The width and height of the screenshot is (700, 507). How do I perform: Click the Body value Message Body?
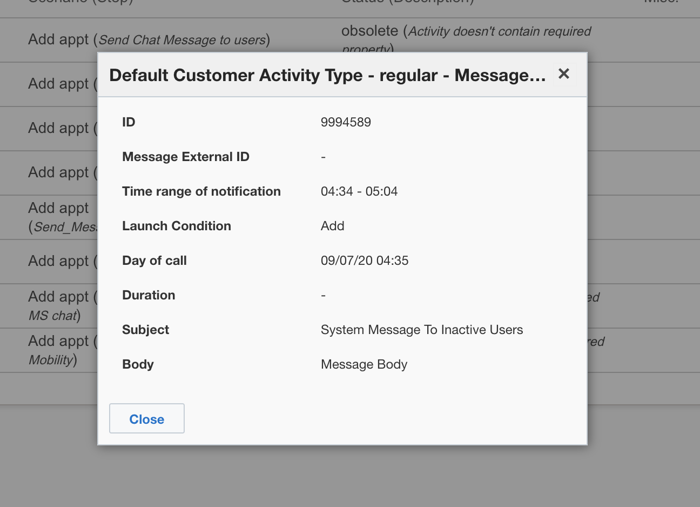point(364,364)
